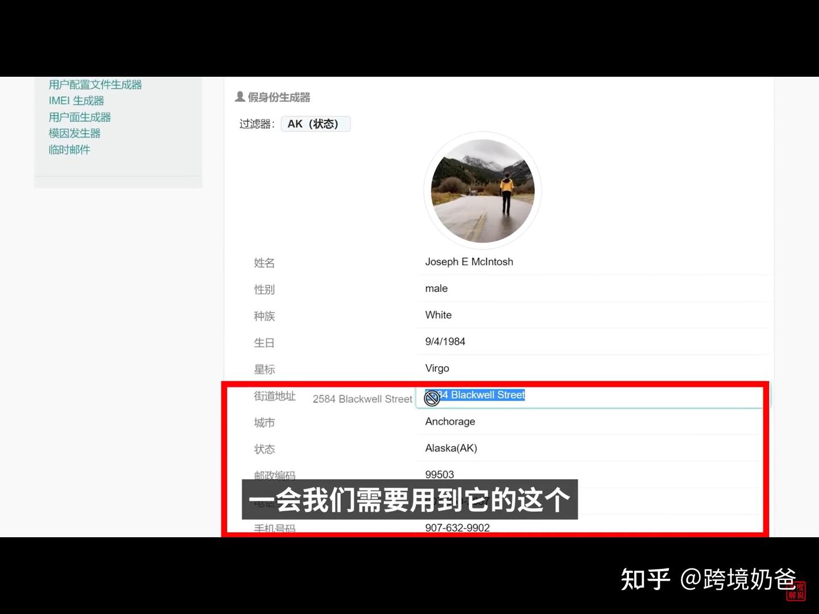The image size is (819, 614).
Task: Click the zip code 99503
Action: coord(439,474)
